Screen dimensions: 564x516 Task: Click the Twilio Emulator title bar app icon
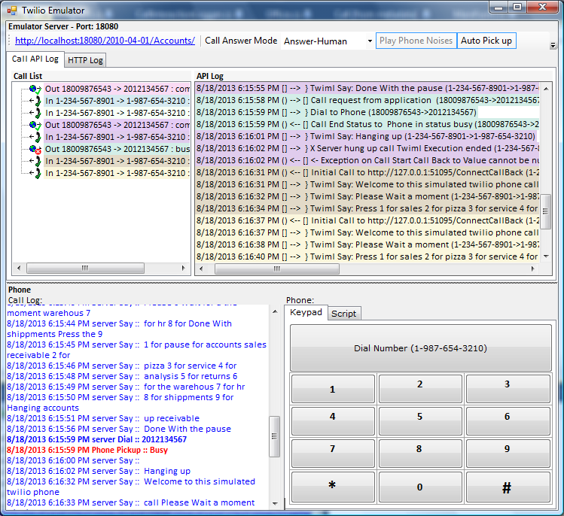pos(12,11)
